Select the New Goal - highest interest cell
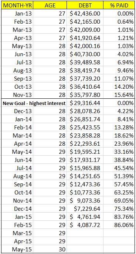This screenshot has height=254, width=136. click(x=33, y=103)
